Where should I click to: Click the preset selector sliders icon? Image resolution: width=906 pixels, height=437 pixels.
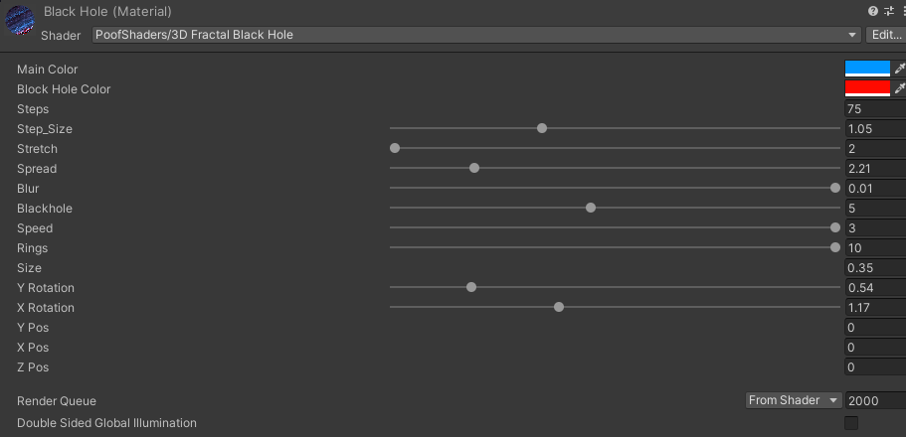point(888,11)
